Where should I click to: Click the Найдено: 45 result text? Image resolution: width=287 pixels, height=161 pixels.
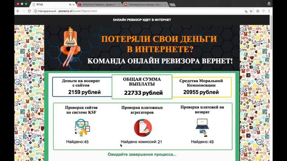(78, 142)
